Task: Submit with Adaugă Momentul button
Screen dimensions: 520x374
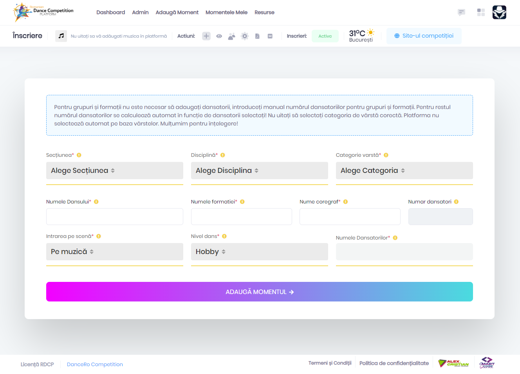Action: 259,292
